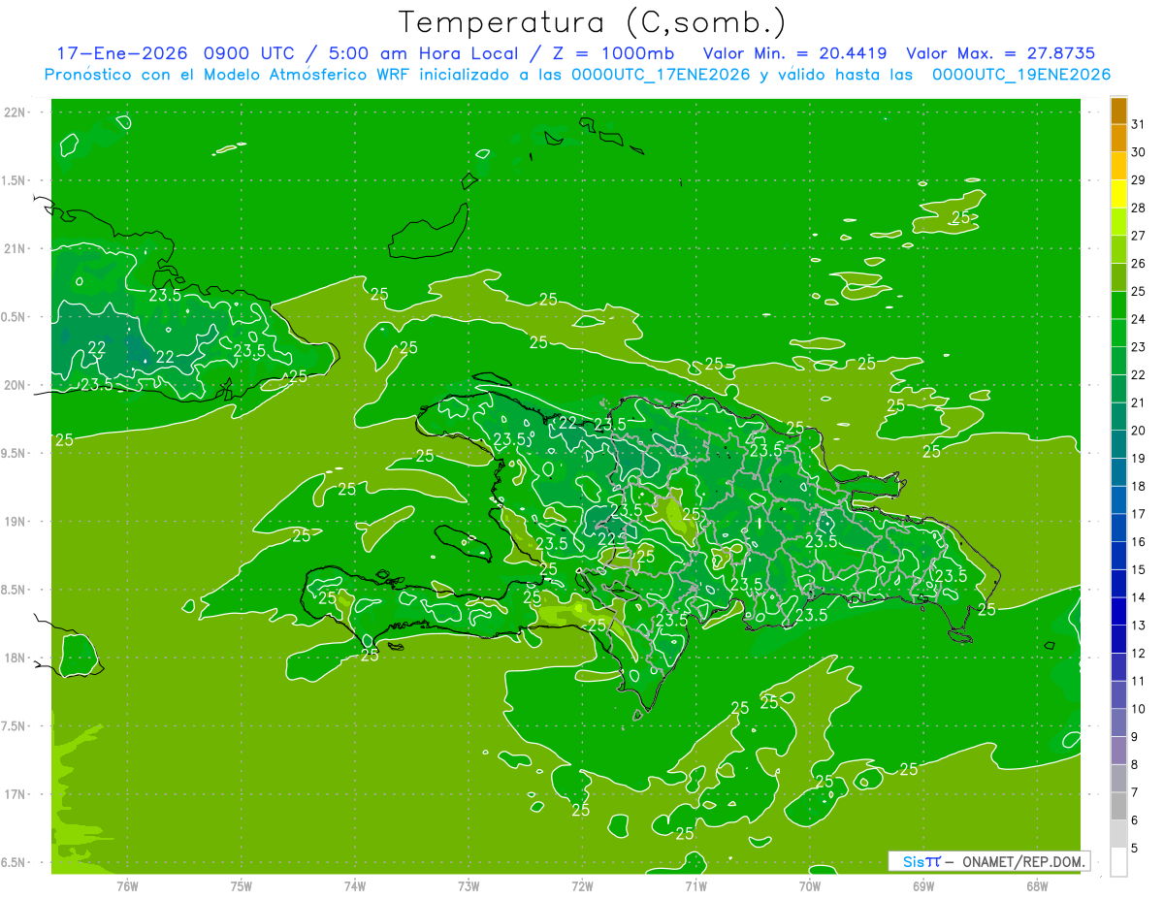Click the 76W longitude axis label
1164x899 pixels.
[x=127, y=886]
